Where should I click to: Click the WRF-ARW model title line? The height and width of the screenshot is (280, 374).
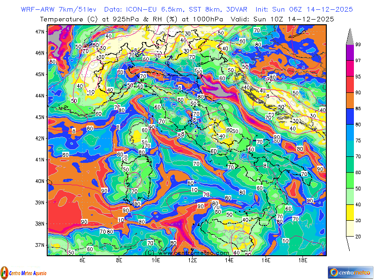tap(187, 9)
